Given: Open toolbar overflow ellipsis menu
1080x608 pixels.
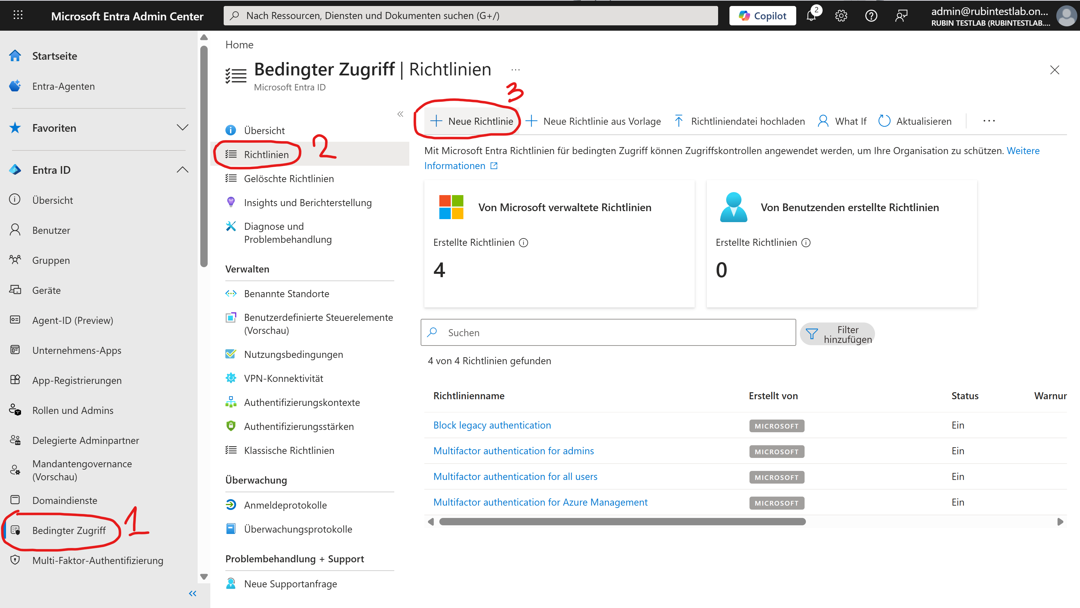Looking at the screenshot, I should (989, 121).
